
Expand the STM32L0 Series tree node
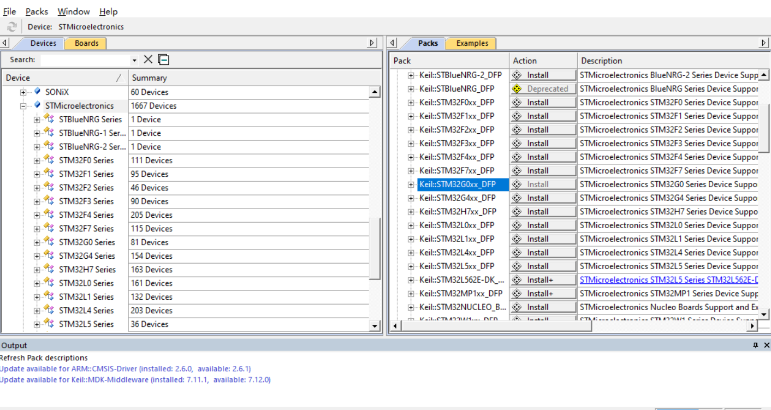point(37,283)
